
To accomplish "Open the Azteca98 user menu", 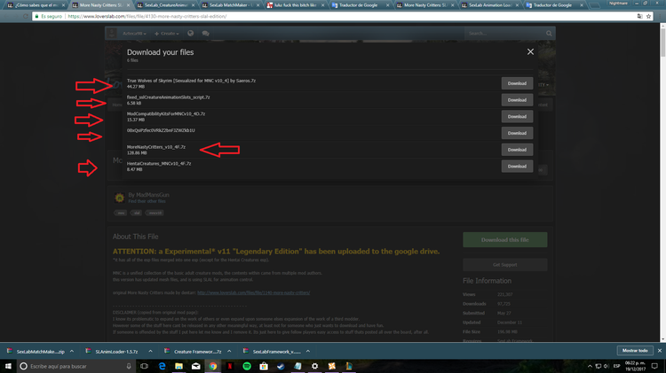I will (134, 34).
